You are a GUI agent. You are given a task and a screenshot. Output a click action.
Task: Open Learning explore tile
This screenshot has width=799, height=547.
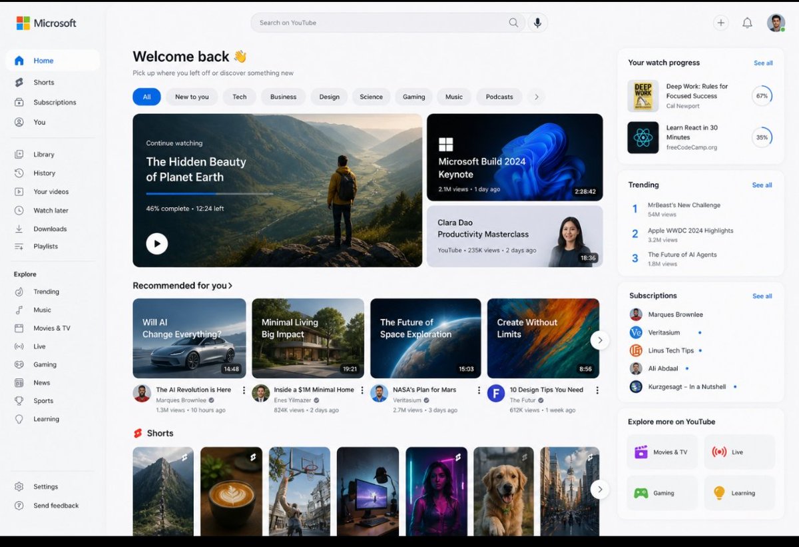[739, 493]
